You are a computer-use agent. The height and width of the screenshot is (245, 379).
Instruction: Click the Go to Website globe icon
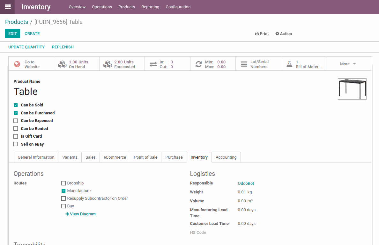click(x=17, y=64)
